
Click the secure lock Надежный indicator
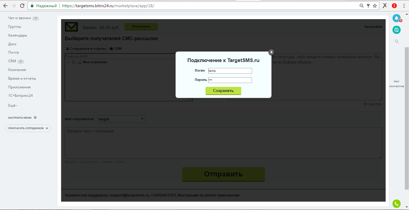[43, 6]
